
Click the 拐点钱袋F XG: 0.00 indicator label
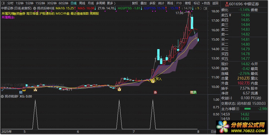[18, 96]
